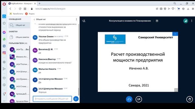Screen dimensions: 195x109
Task: Hide the presentation with the minimize button
Action: [175, 34]
